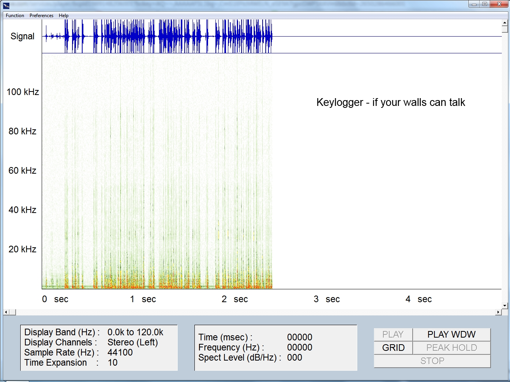Image resolution: width=510 pixels, height=382 pixels.
Task: Click the horizontal scrollbar right arrow
Action: click(x=498, y=312)
